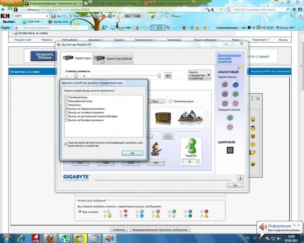Image resolution: width=304 pixels, height=243 pixels.
Task: Switch to the Технический форум browser tab
Action: click(53, 3)
